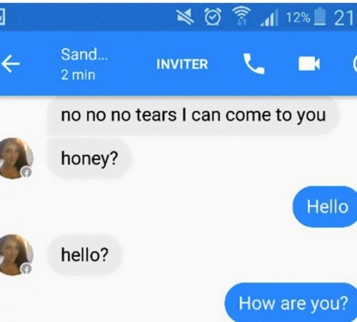This screenshot has width=357, height=322.
Task: Tap the '2 min' last active status
Action: click(x=78, y=75)
